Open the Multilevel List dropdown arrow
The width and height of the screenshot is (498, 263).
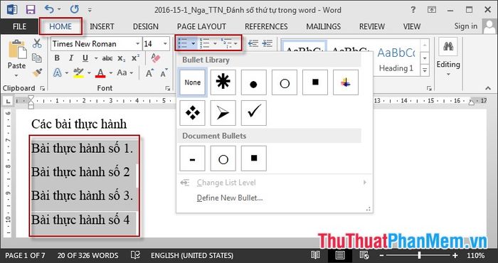(x=235, y=43)
